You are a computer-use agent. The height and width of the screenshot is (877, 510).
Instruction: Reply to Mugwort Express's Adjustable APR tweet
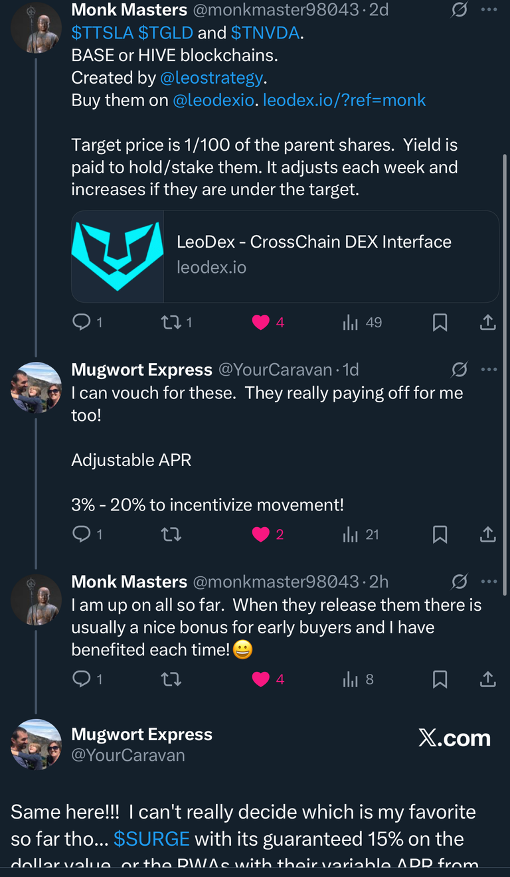[82, 534]
